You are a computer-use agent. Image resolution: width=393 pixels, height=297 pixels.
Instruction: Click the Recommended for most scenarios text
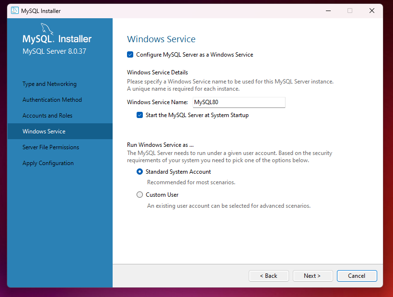click(191, 182)
